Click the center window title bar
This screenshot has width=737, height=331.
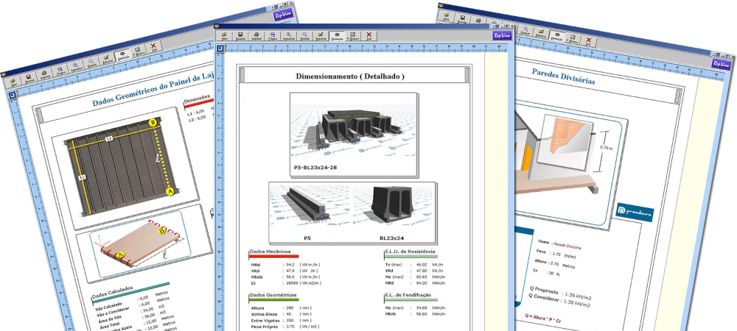(365, 26)
